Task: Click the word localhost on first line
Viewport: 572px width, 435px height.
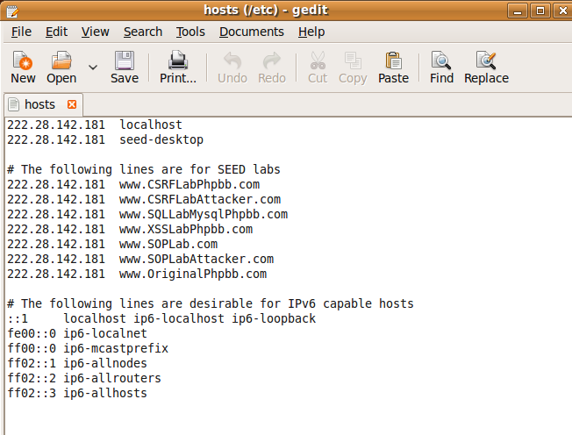Action: [x=151, y=125]
